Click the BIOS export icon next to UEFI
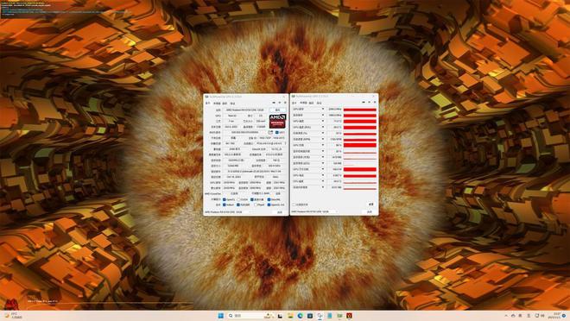570x321 pixels. pos(270,132)
